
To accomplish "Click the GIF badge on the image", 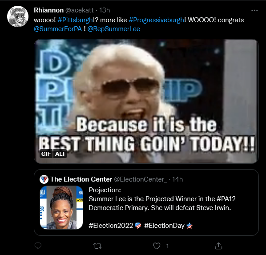I will pyautogui.click(x=46, y=154).
